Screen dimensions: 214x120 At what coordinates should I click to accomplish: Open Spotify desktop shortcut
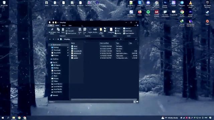pyautogui.click(x=148, y=13)
